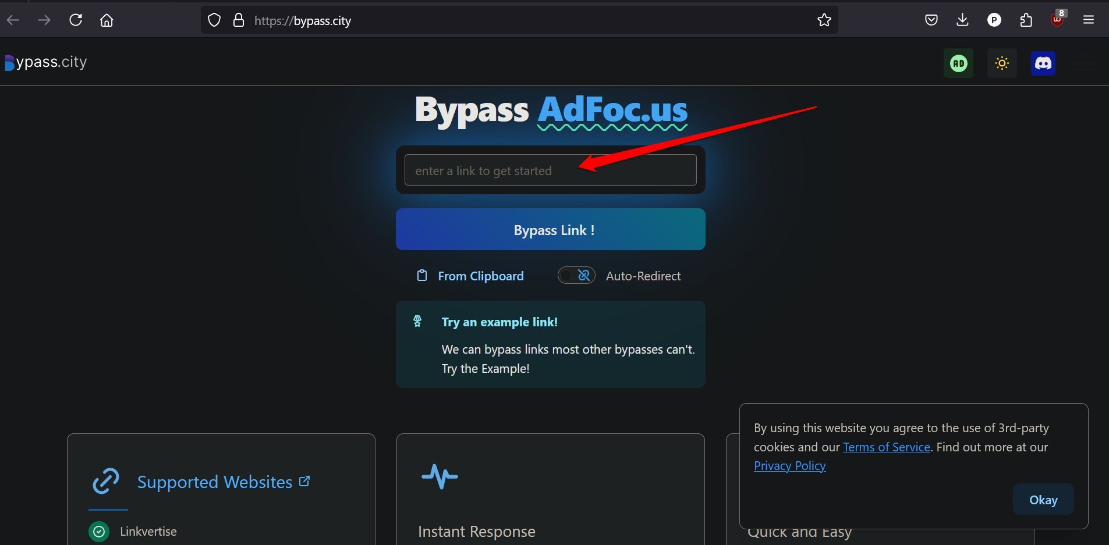Viewport: 1109px width, 545px height.
Task: Toggle tracking protection via the shield icon
Action: (x=215, y=19)
